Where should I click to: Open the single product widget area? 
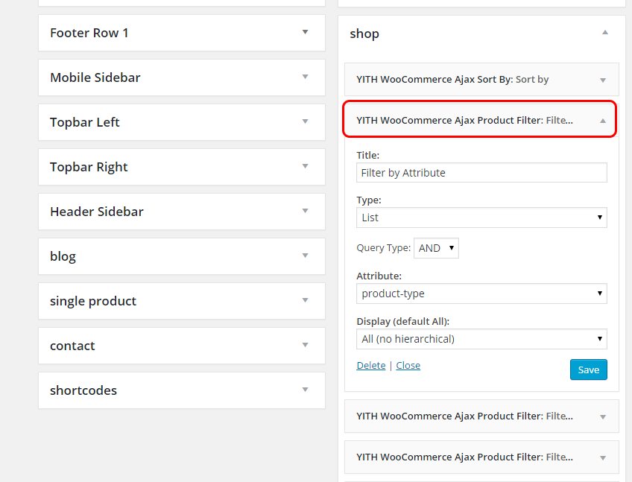pyautogui.click(x=182, y=301)
